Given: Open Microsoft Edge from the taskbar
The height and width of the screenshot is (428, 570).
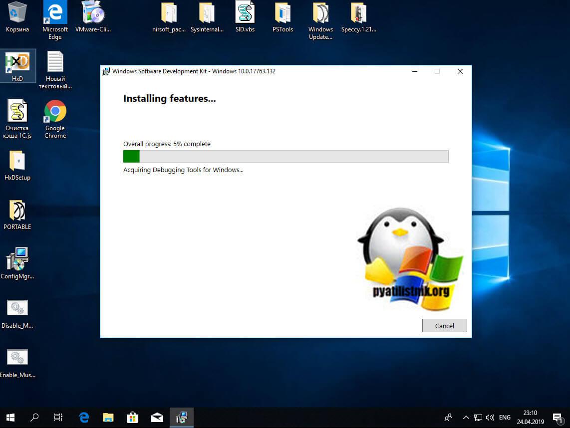Looking at the screenshot, I should 84,418.
